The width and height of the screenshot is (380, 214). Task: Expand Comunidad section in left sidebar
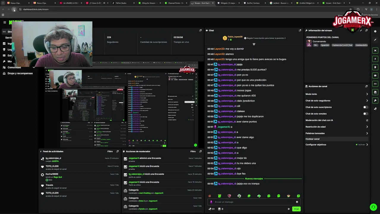coord(34,67)
